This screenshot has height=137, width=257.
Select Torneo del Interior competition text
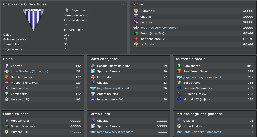[77, 15]
